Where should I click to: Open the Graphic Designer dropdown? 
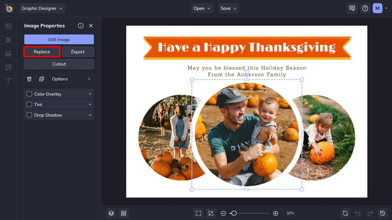coord(42,8)
